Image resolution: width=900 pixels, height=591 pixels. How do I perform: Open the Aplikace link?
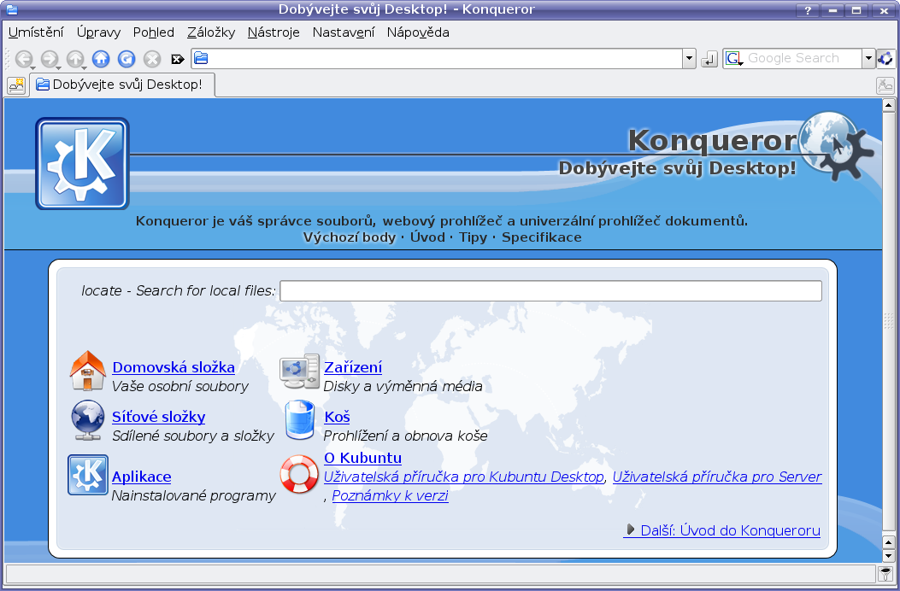pyautogui.click(x=142, y=477)
